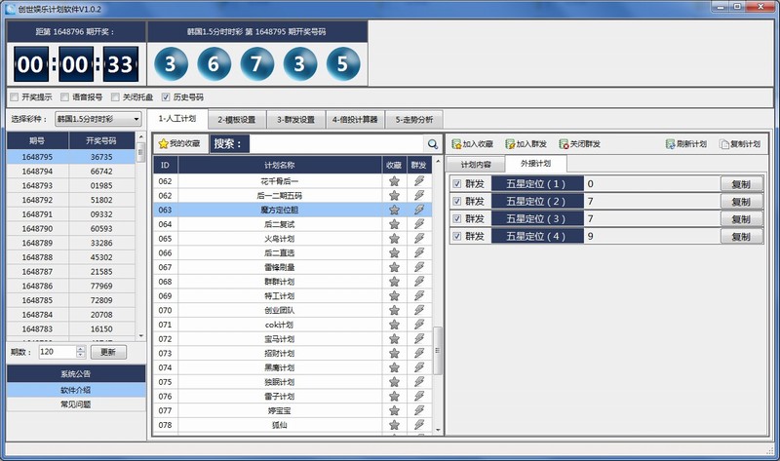780x461 pixels.
Task: Open the 计划内容 tab
Action: [x=476, y=164]
